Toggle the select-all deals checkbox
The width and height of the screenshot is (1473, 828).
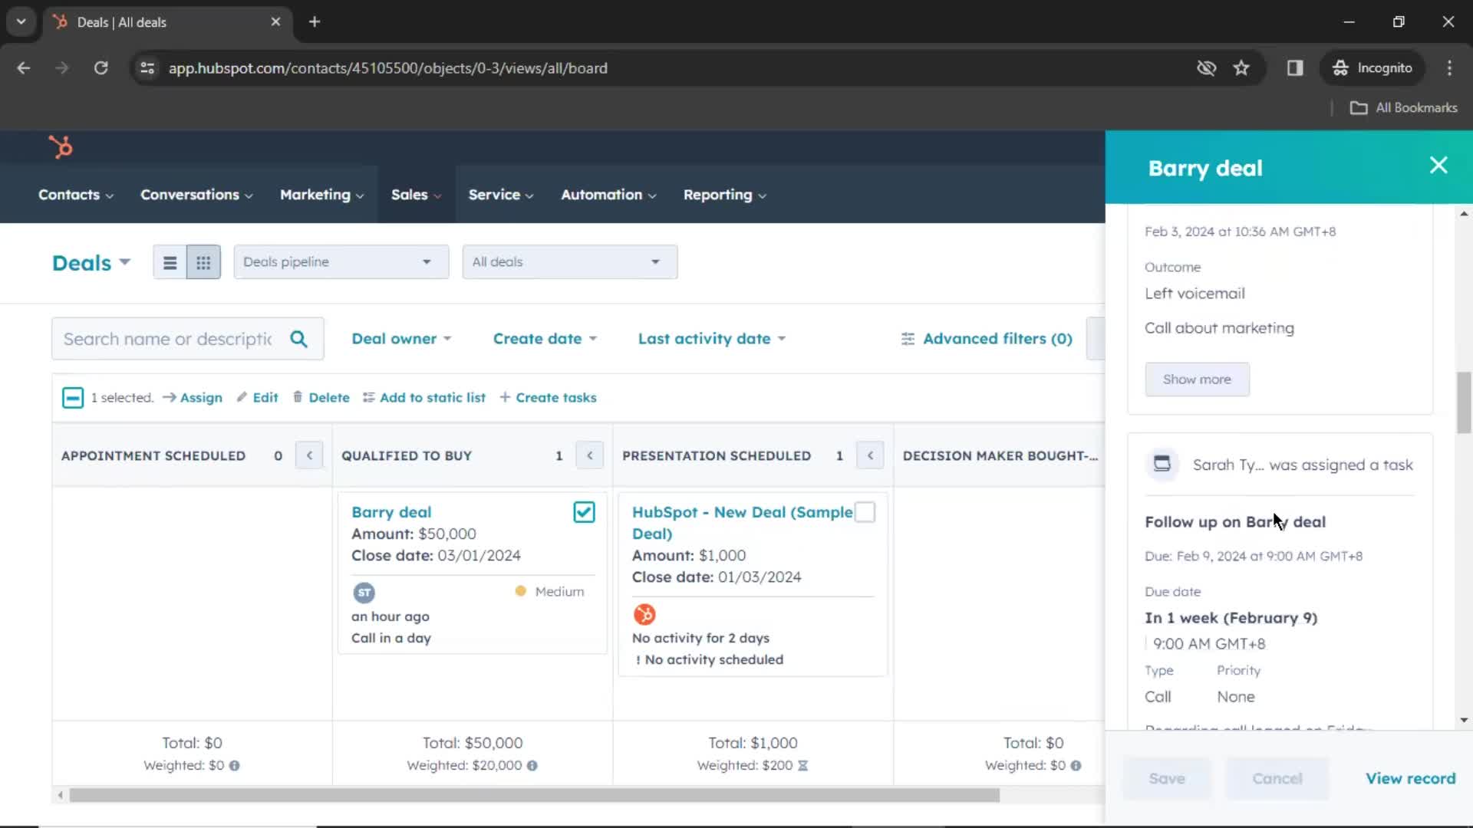pos(73,397)
